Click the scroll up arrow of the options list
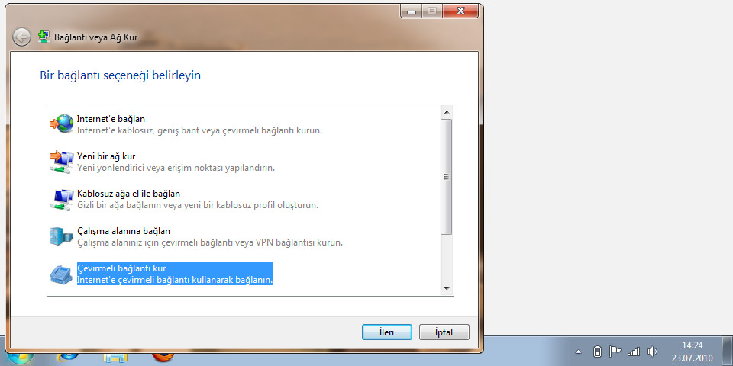 pyautogui.click(x=447, y=112)
